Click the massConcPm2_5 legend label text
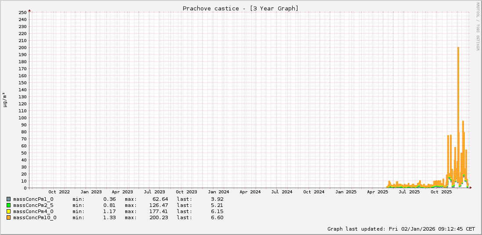 tap(33, 205)
